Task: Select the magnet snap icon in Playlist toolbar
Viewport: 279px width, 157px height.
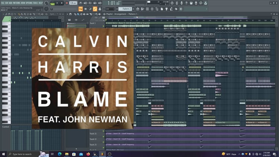Action: pos(70,14)
